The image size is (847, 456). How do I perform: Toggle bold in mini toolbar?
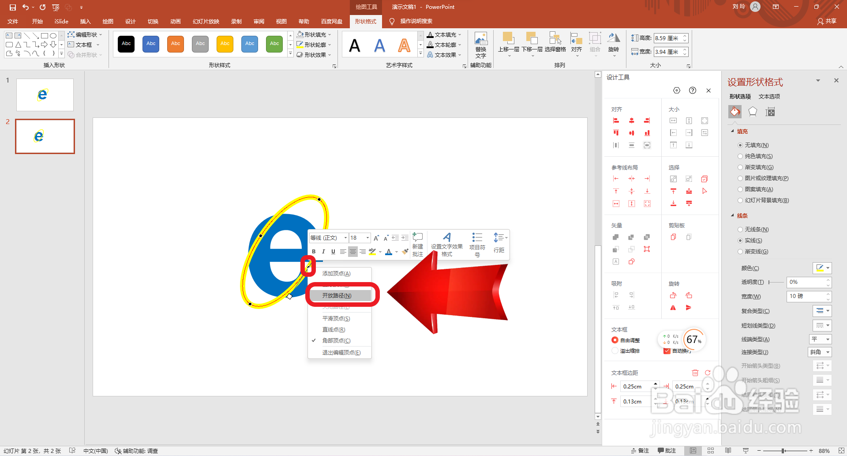[x=314, y=252]
